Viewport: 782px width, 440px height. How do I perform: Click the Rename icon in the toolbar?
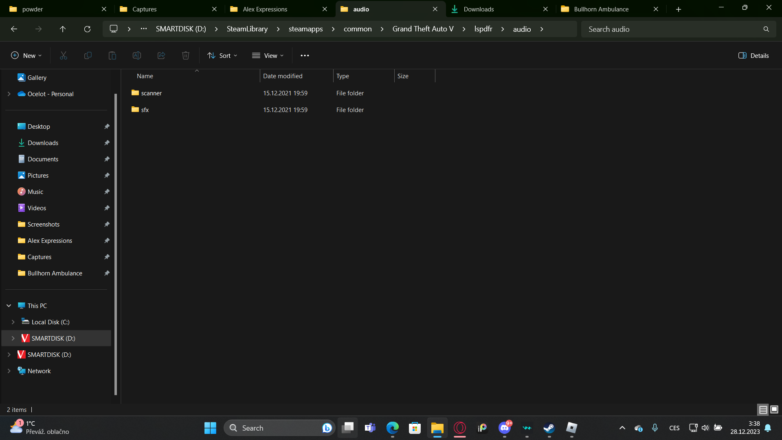tap(137, 55)
